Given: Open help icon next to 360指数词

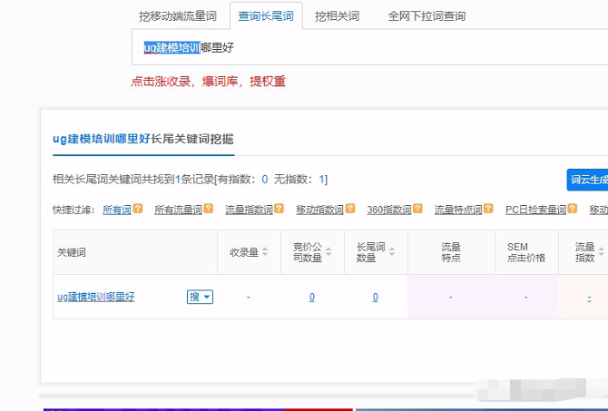Looking at the screenshot, I should (x=417, y=209).
